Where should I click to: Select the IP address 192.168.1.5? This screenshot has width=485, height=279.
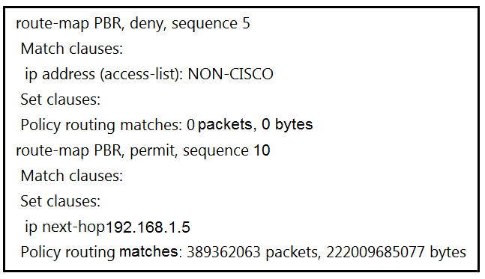tap(148, 227)
